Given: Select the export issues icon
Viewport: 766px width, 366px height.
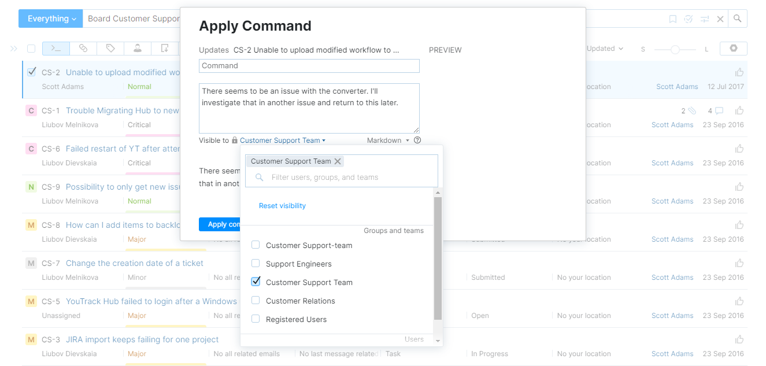Looking at the screenshot, I should click(164, 49).
